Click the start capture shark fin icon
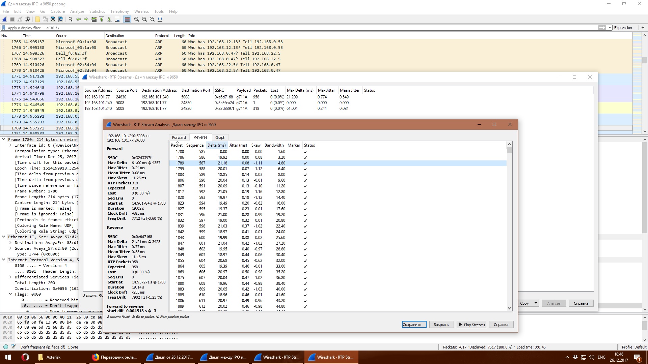This screenshot has width=648, height=364. pyautogui.click(x=4, y=19)
